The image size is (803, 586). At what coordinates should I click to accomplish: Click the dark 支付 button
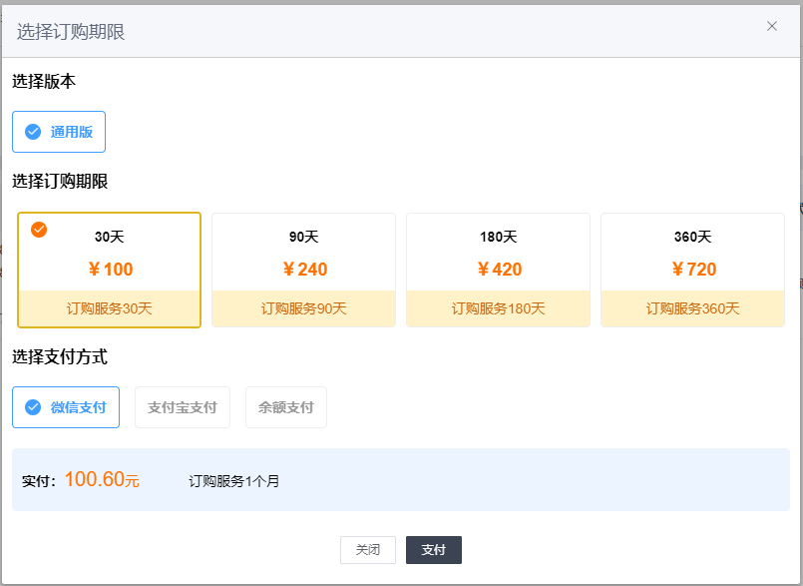point(434,550)
